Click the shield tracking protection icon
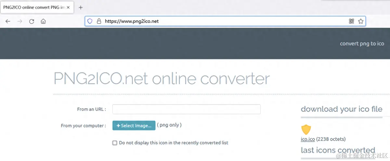 click(x=90, y=21)
